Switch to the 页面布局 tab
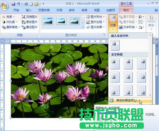Viewport: 159px width, 131px height. (44, 10)
